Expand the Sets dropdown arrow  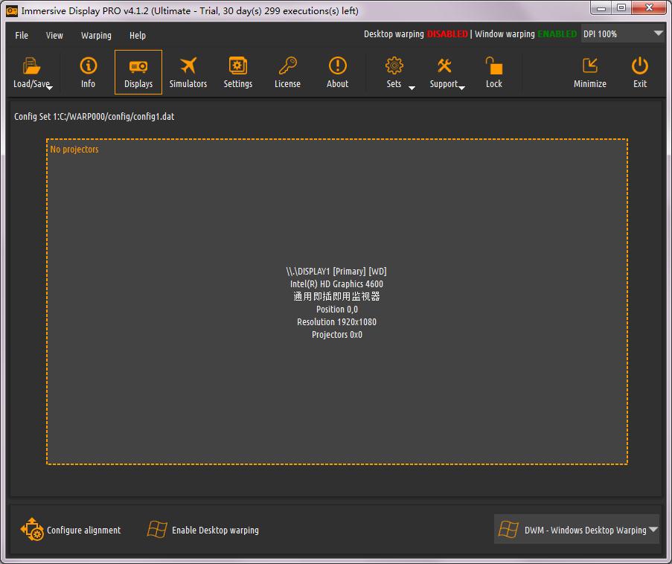(412, 88)
